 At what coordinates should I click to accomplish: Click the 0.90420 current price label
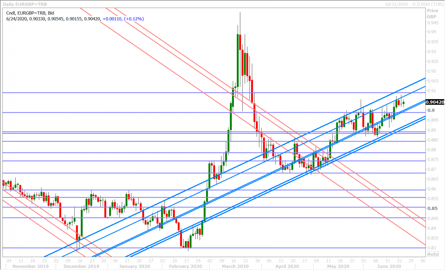(435, 102)
